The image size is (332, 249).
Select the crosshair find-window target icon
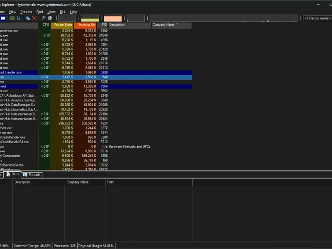click(x=50, y=18)
